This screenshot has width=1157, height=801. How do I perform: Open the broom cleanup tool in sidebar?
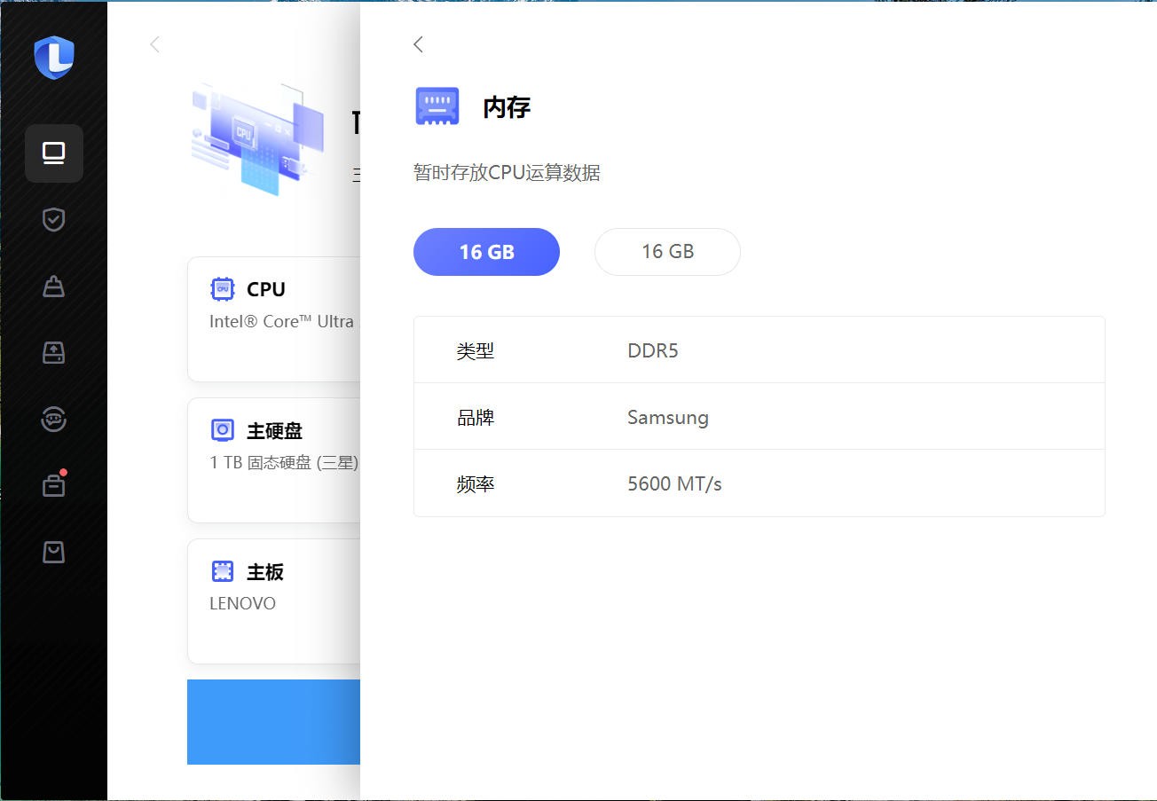54,287
